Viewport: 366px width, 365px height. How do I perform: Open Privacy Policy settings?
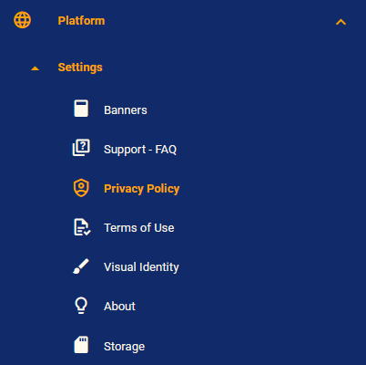(142, 189)
